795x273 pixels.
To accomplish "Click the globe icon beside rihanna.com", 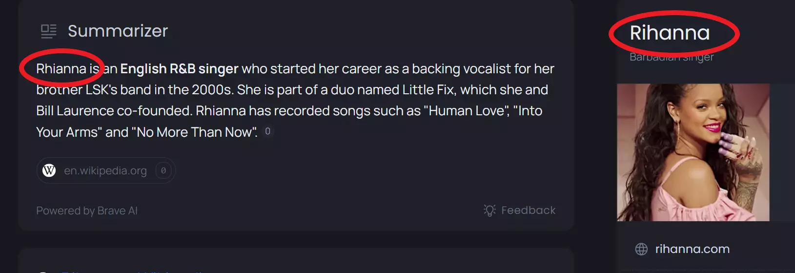I will click(x=641, y=249).
